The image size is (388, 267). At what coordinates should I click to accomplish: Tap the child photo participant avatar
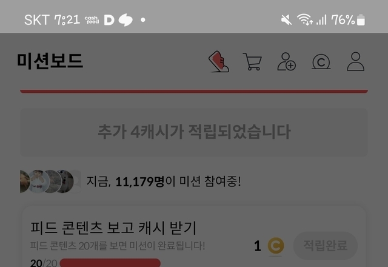[38, 181]
